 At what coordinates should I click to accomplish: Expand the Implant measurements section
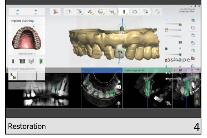click(22, 69)
